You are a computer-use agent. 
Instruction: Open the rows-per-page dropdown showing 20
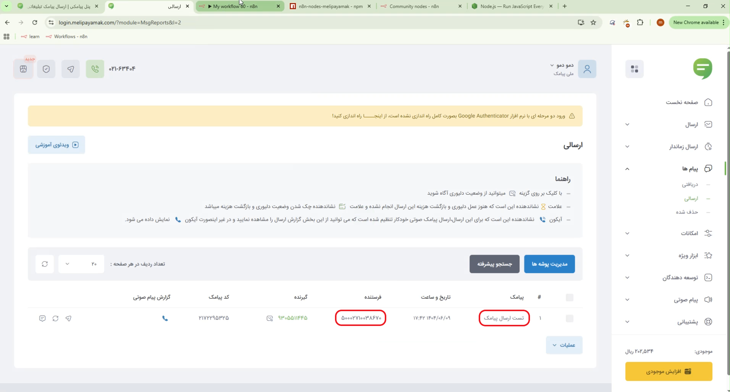pyautogui.click(x=81, y=264)
